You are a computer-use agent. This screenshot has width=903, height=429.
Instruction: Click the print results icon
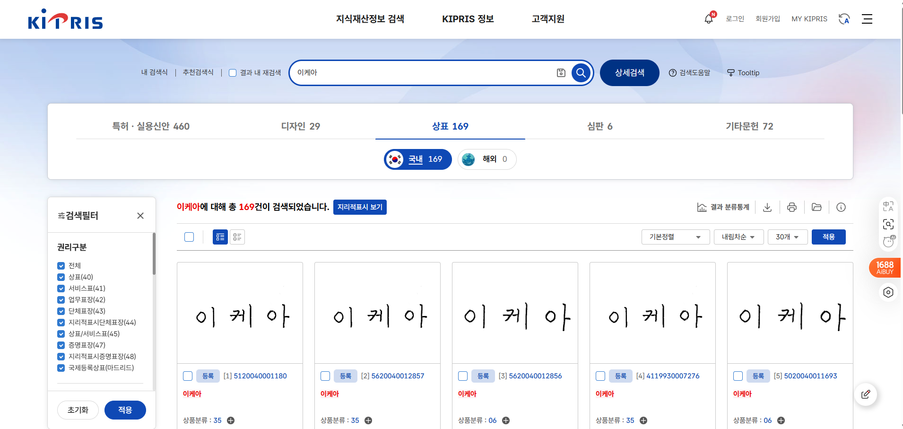click(792, 207)
